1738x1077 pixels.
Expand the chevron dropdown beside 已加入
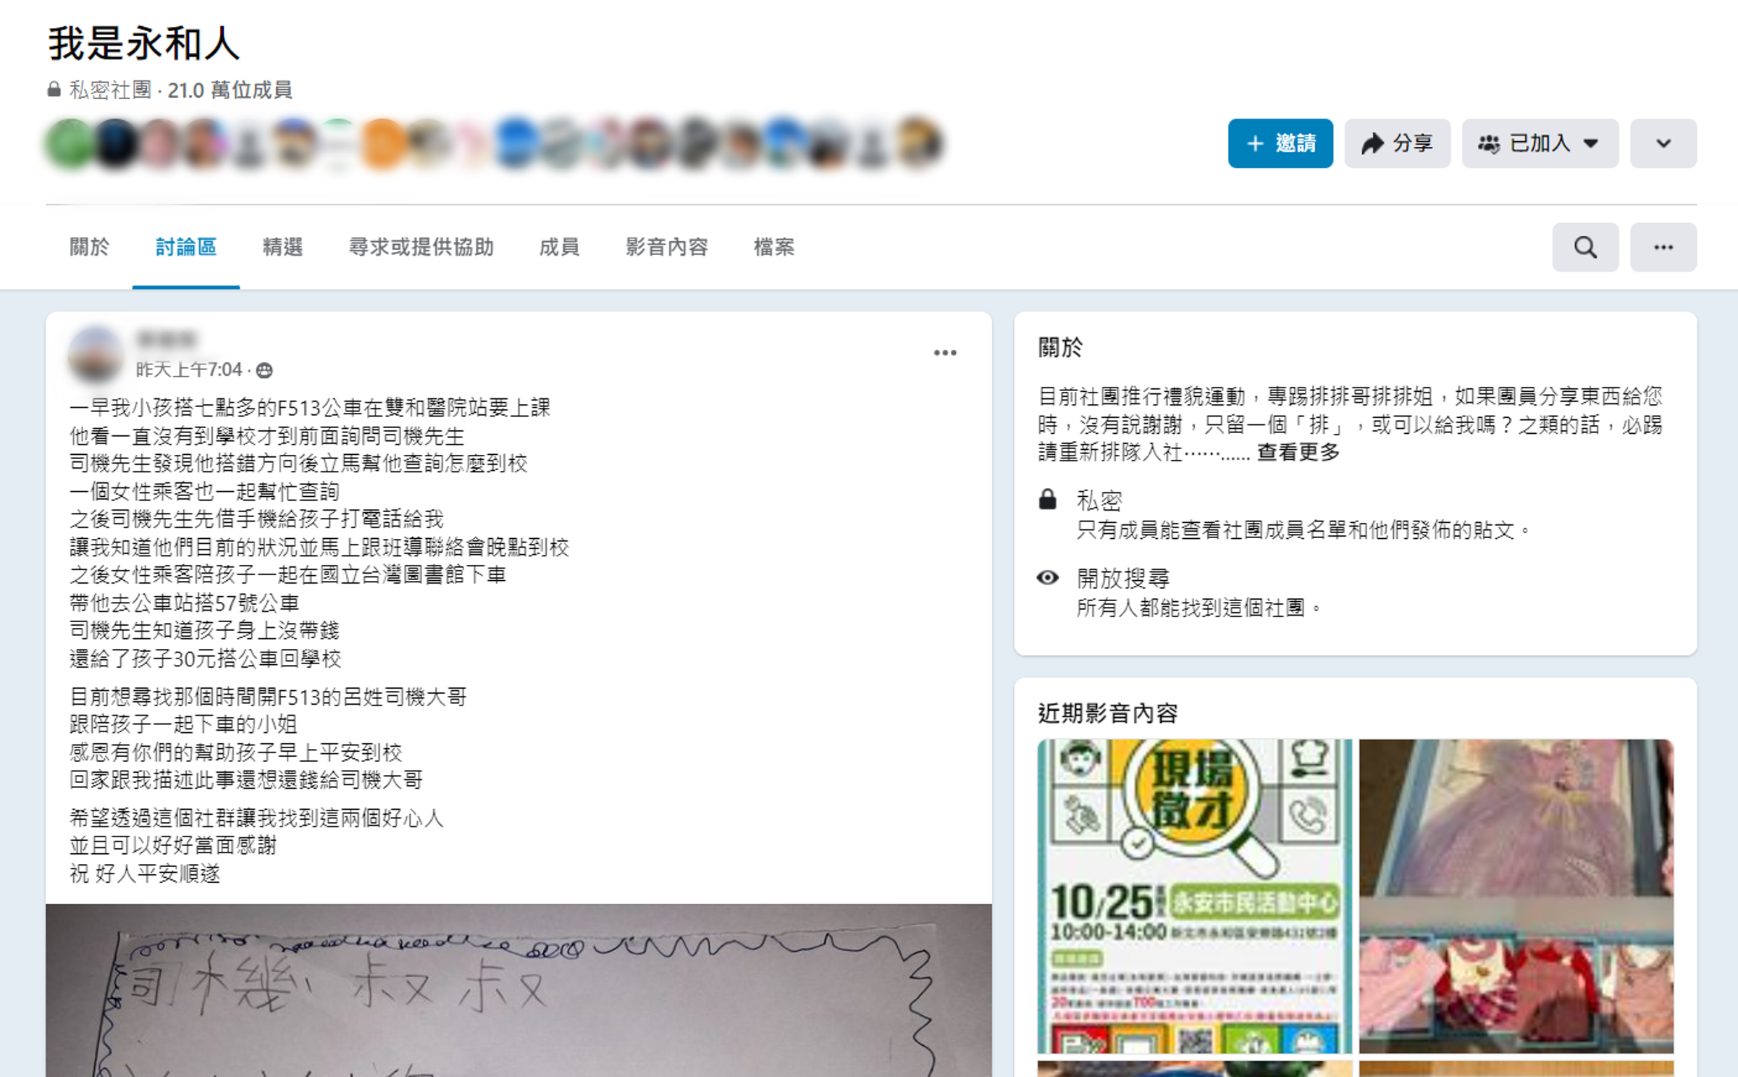pos(1663,143)
